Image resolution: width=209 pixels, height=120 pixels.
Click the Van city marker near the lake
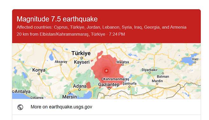pyautogui.click(x=195, y=62)
